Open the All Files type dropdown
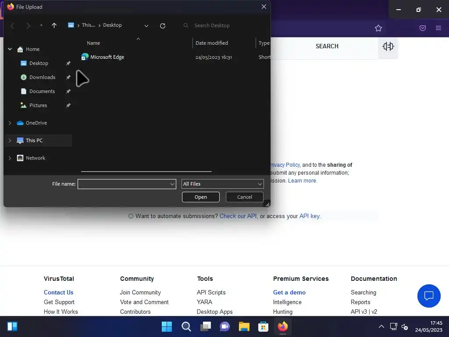Image resolution: width=449 pixels, height=337 pixels. click(x=222, y=184)
